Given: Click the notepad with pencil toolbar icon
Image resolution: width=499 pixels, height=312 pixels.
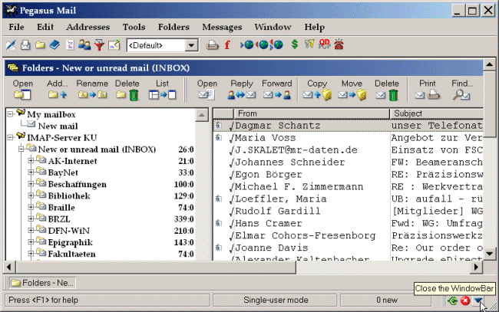Looking at the screenshot, I should 114,45.
